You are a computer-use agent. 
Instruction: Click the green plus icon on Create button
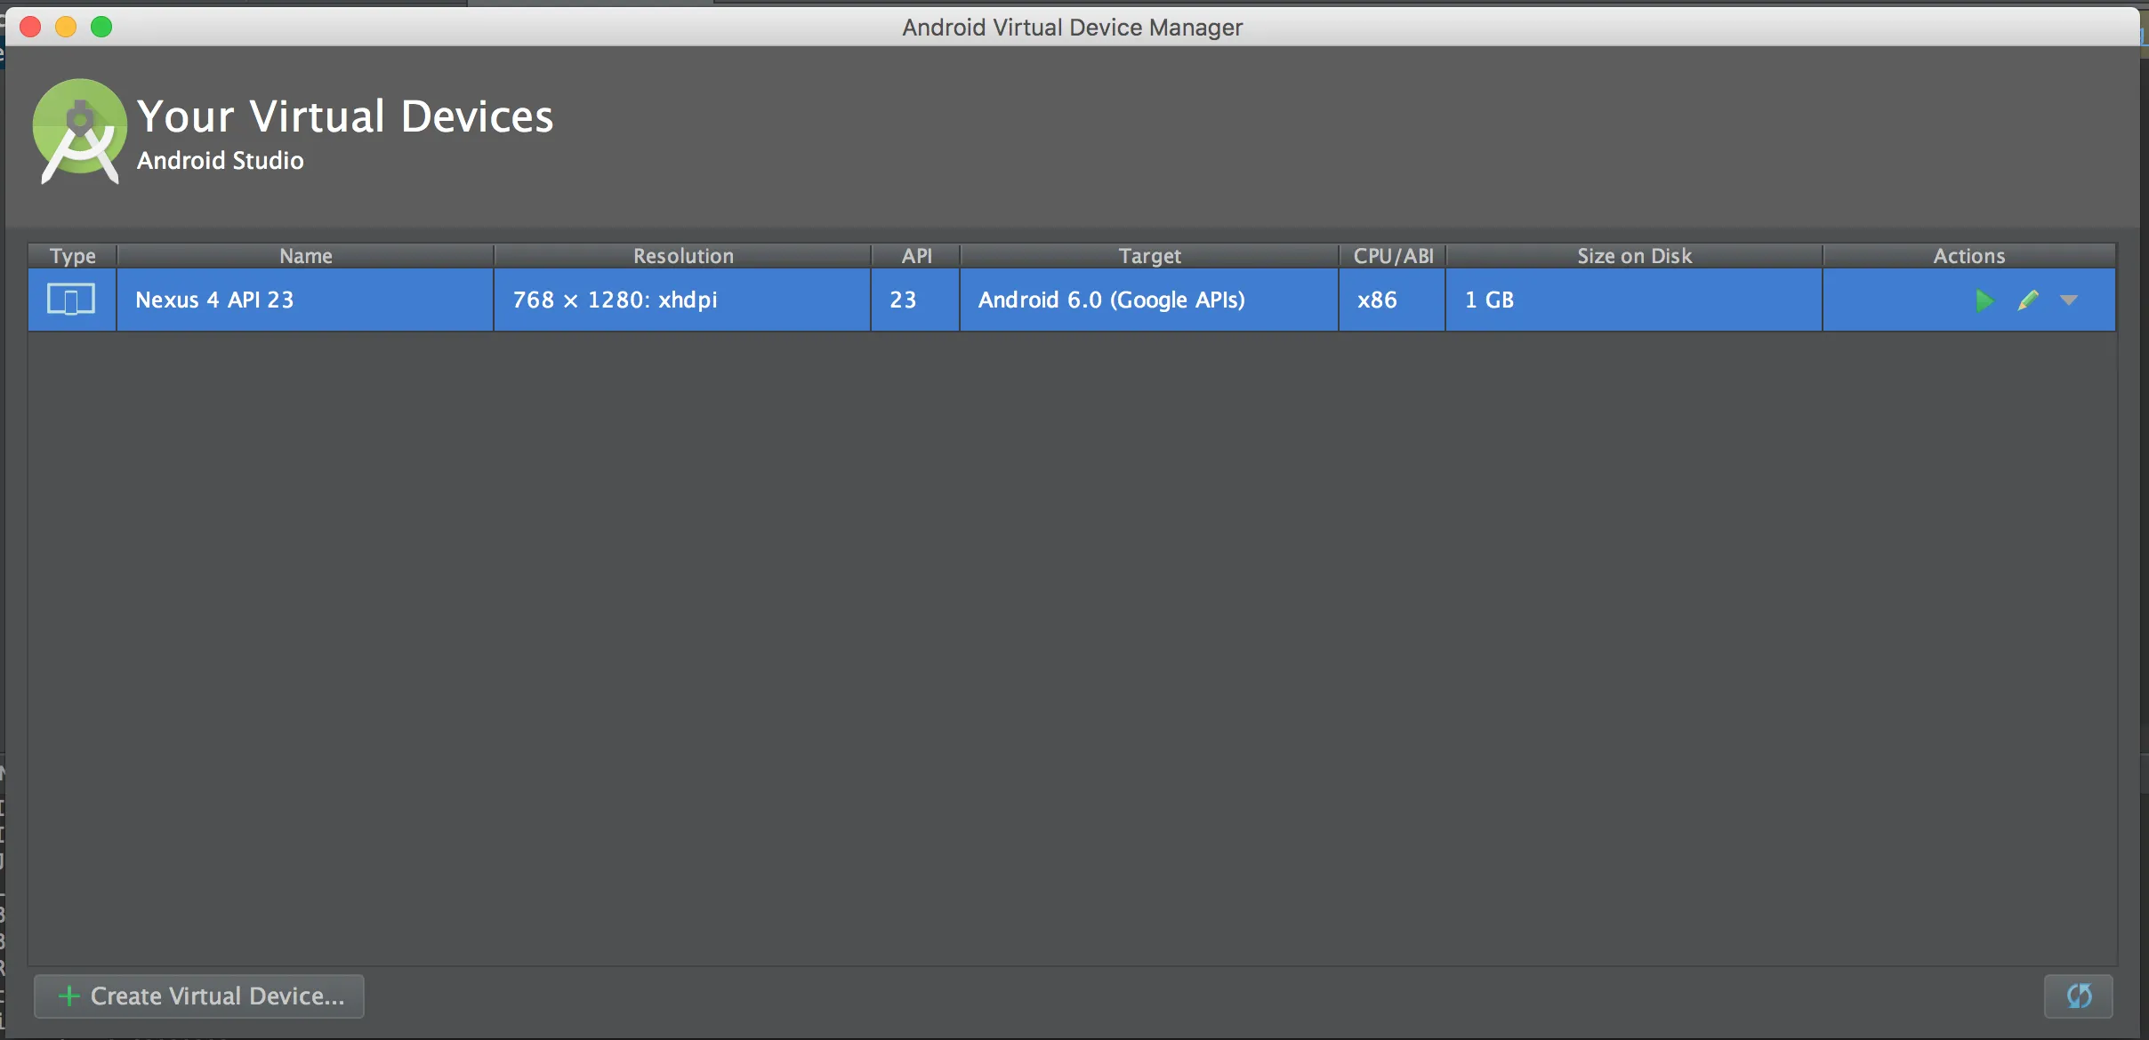(68, 996)
